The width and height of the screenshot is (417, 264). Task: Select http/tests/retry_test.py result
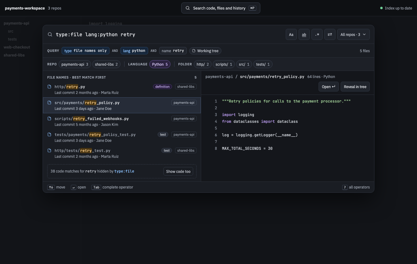122,153
